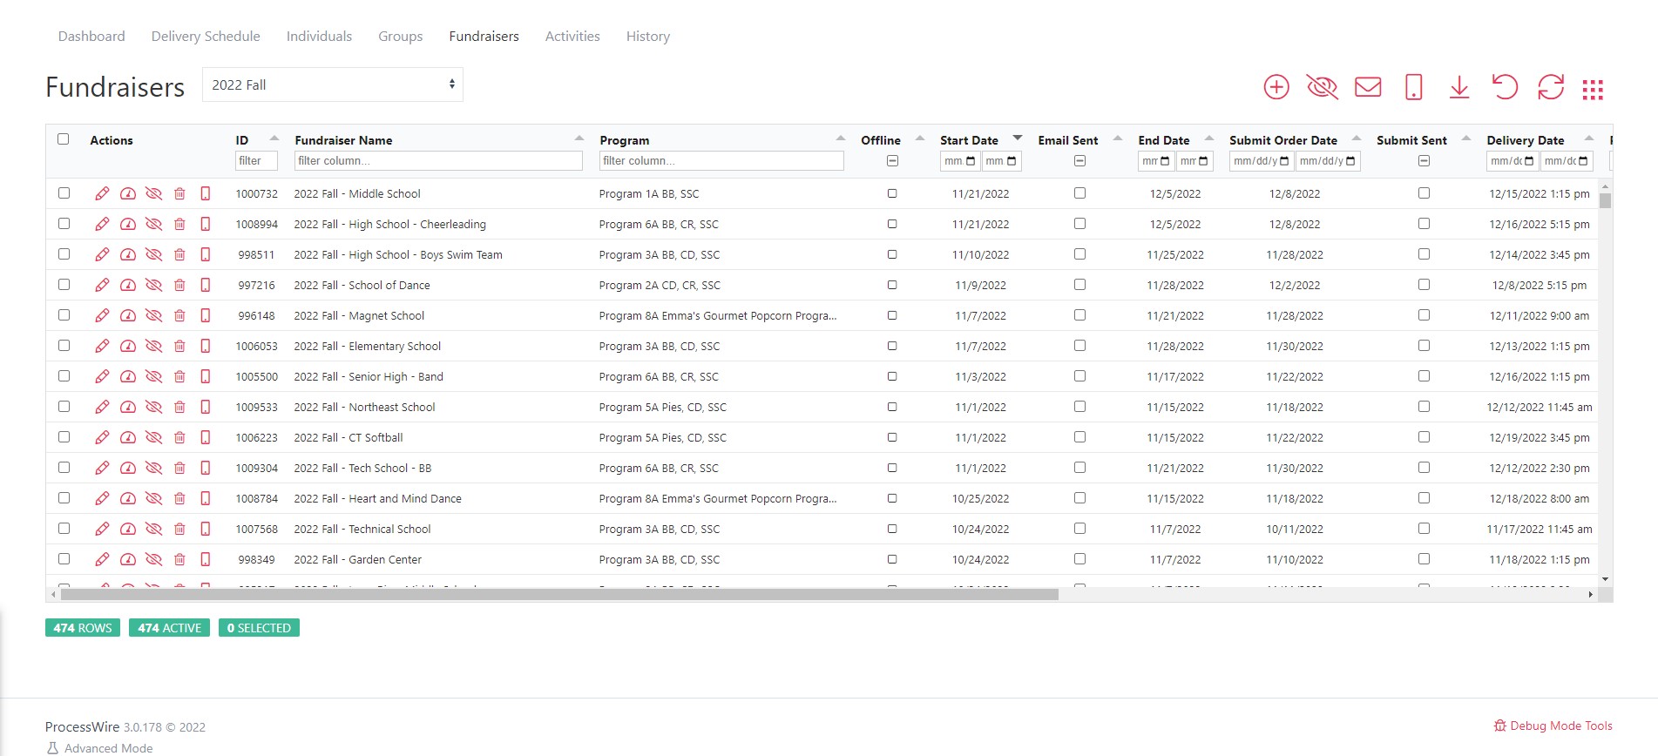1658x756 pixels.
Task: Click the refresh arrows icon in toolbar
Action: tap(1551, 87)
